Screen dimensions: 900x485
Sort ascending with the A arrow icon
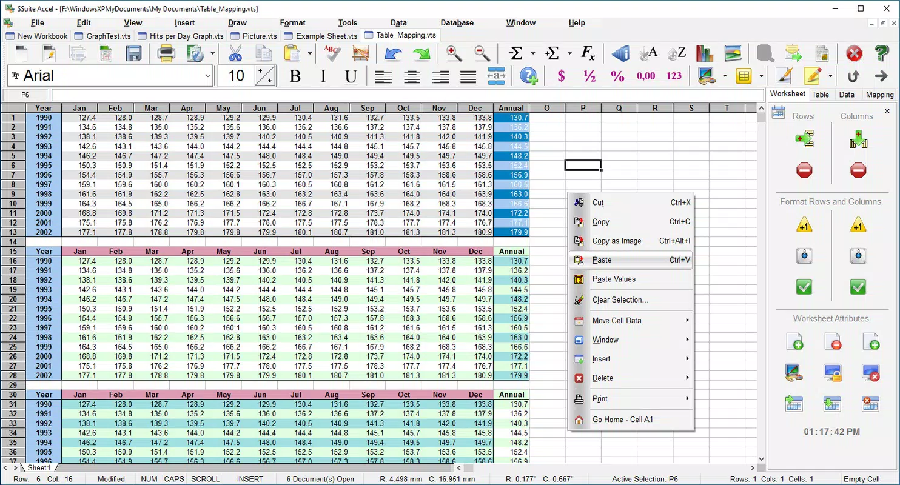[x=648, y=54]
